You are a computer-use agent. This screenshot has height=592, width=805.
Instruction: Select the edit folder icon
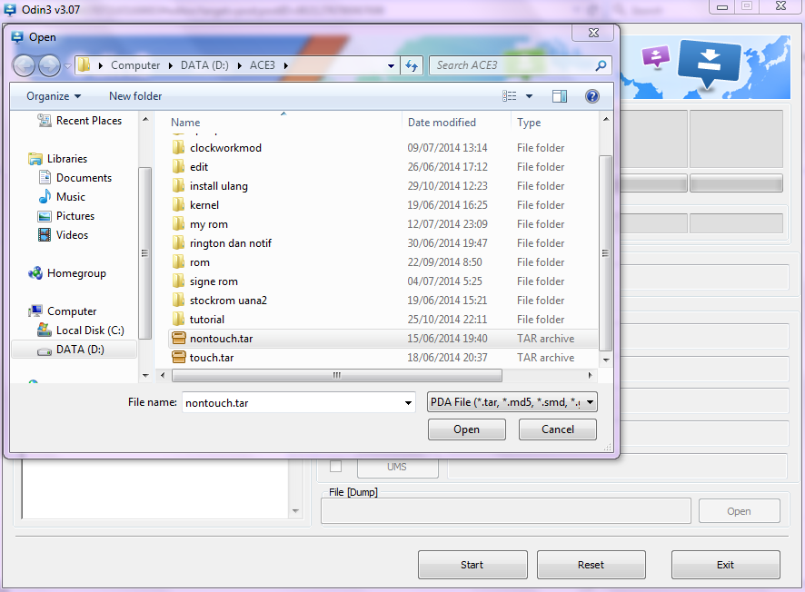point(178,167)
